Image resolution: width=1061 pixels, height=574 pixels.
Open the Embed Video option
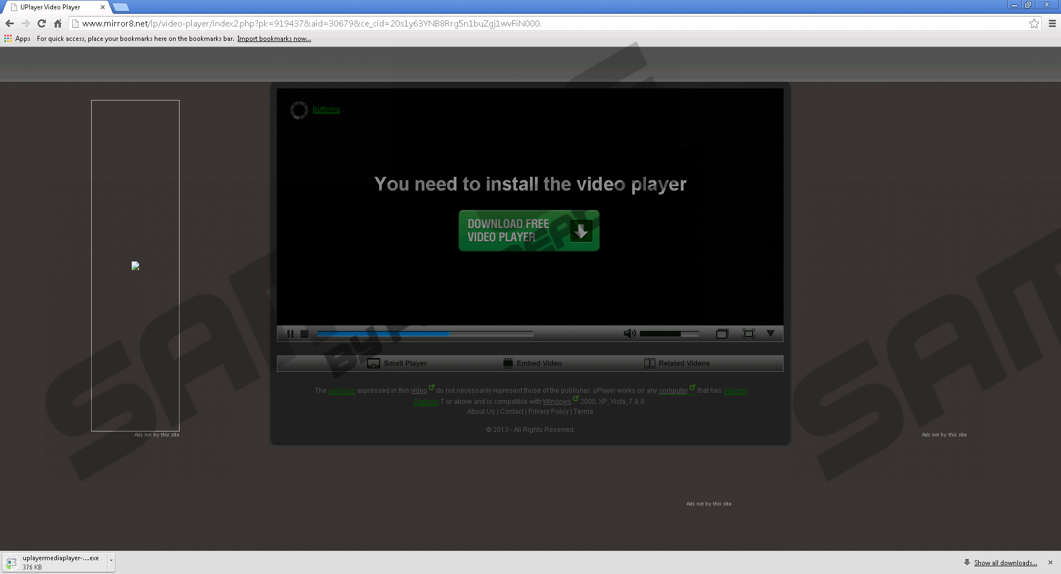[533, 364]
